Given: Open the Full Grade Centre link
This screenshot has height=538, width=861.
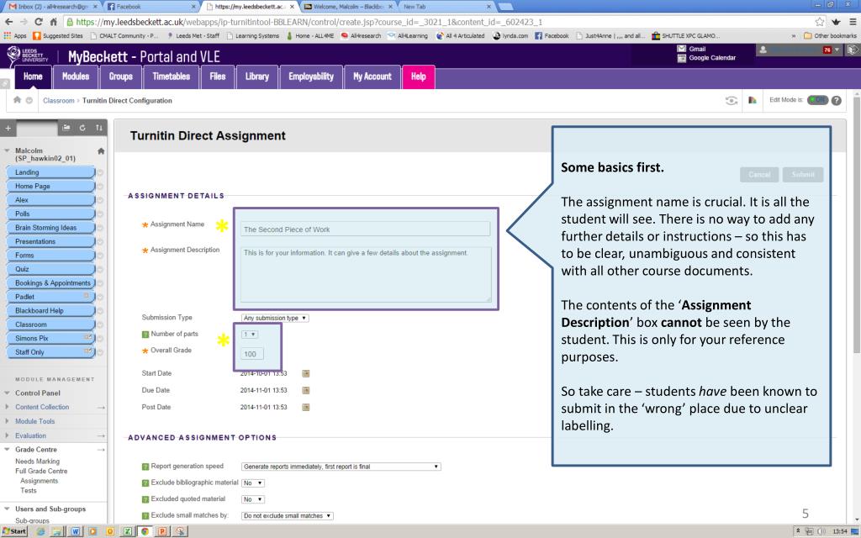Looking at the screenshot, I should point(41,472).
